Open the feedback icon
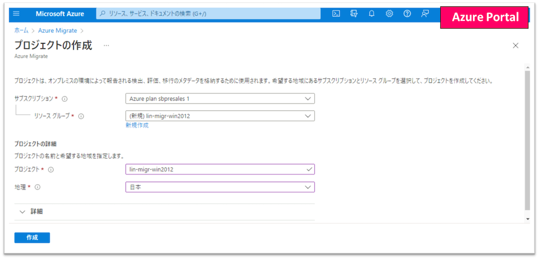539x259 pixels. click(x=425, y=14)
